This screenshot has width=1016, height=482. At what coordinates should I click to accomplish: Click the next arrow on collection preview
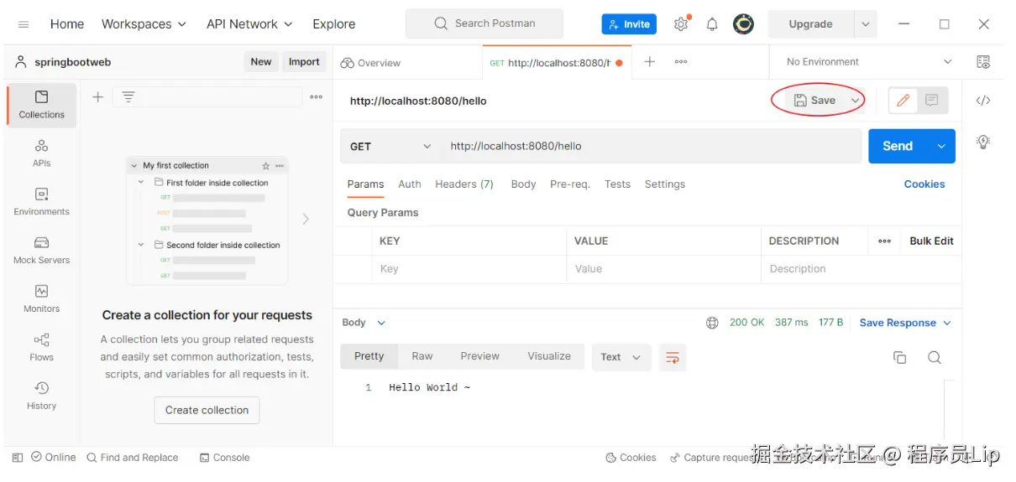click(x=306, y=219)
